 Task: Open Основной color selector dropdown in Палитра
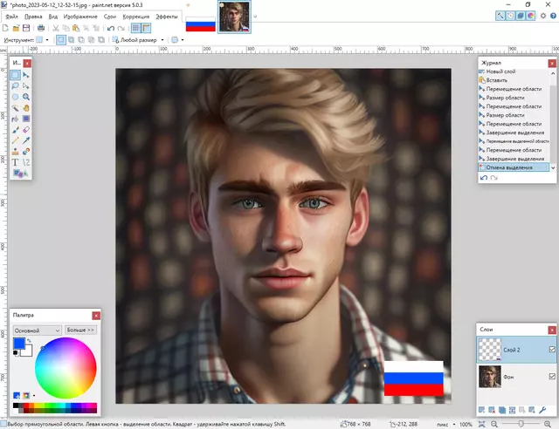(x=37, y=330)
